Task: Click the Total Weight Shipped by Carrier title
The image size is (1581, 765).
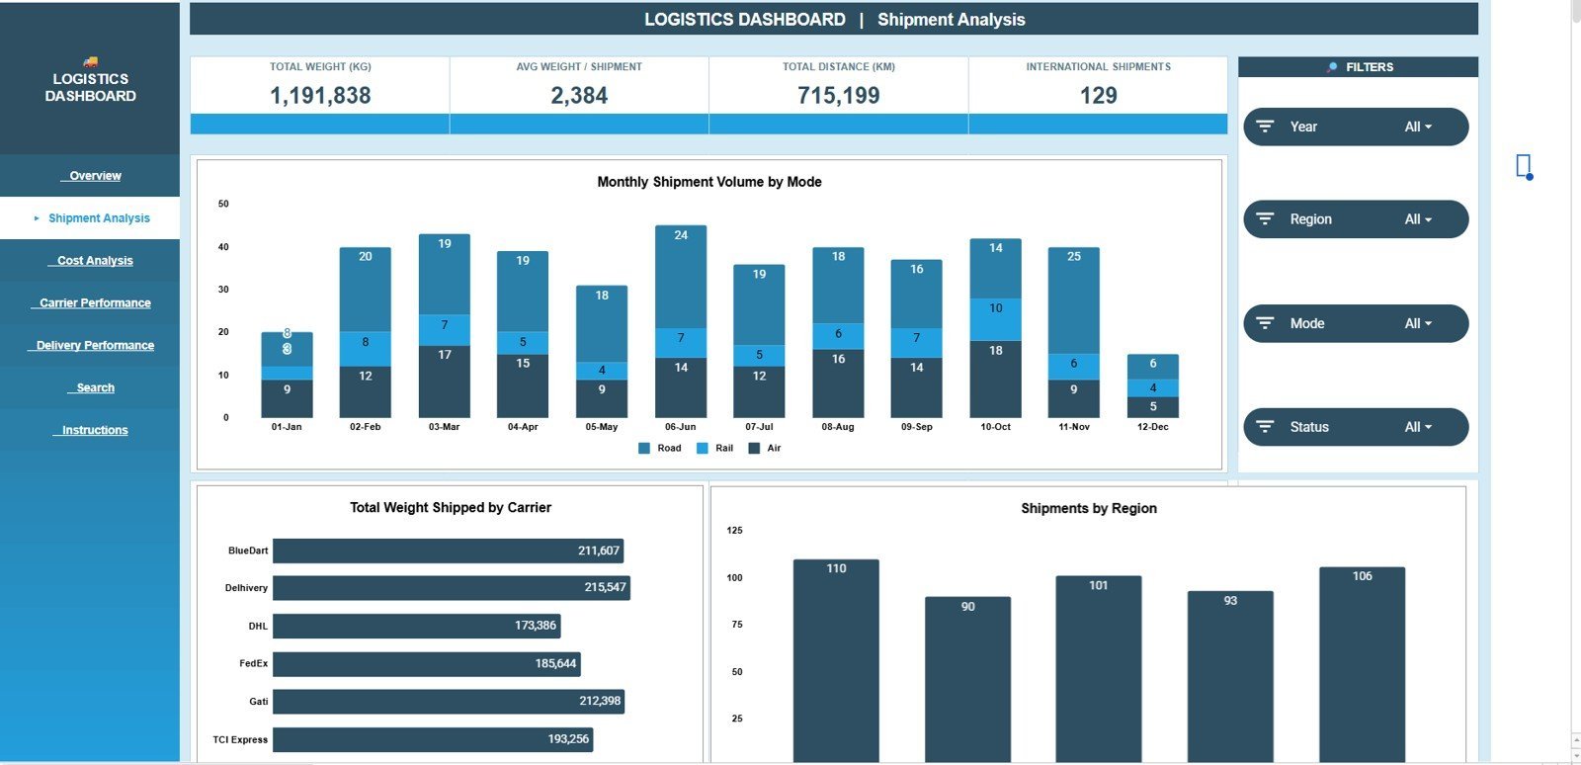Action: 451,507
